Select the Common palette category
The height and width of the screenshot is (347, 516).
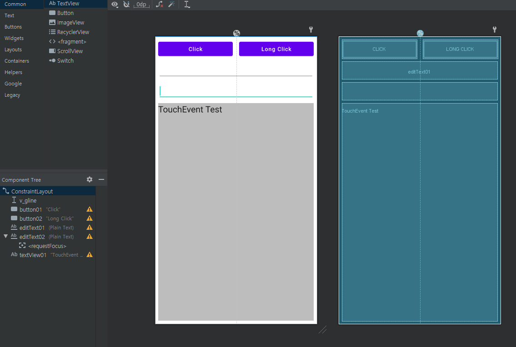[22, 4]
